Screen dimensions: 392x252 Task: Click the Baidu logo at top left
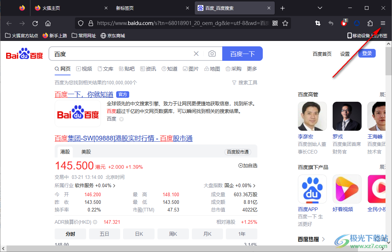tap(25, 53)
